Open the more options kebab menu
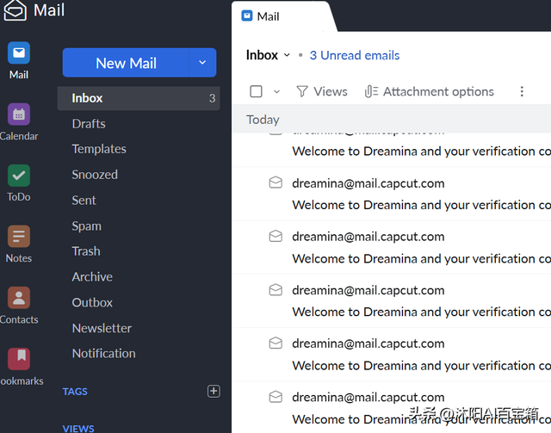 [x=522, y=91]
